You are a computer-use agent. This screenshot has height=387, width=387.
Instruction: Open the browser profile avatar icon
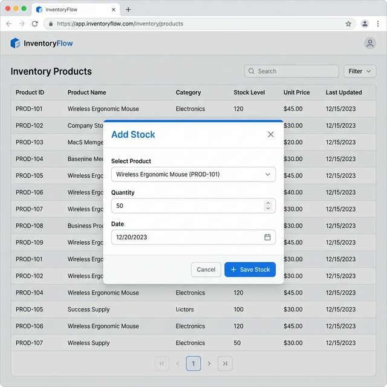tap(365, 24)
